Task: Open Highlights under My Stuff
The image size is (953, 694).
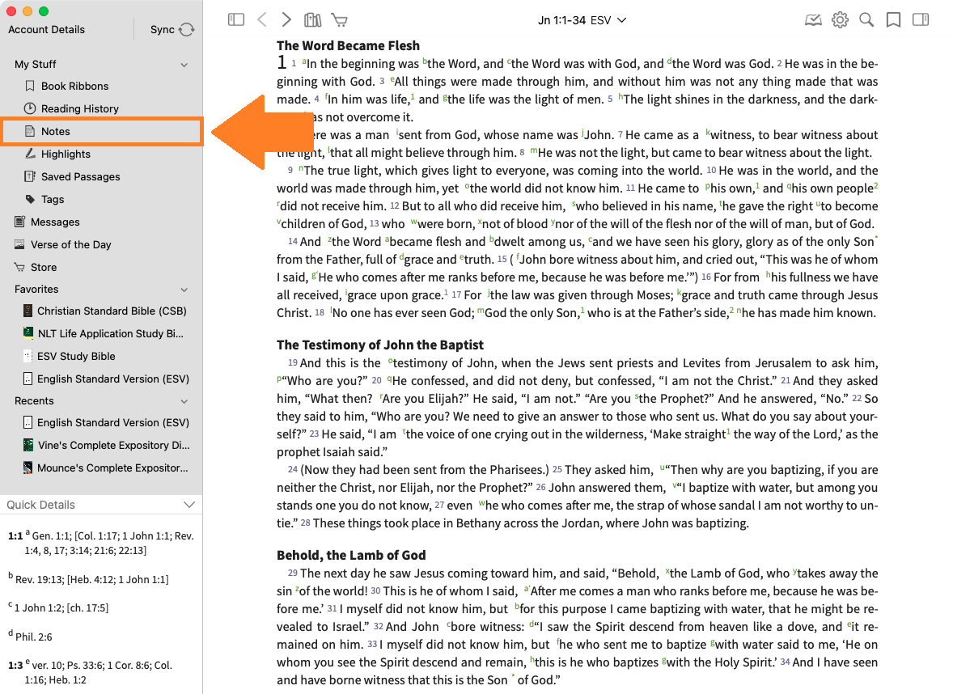Action: coord(66,154)
